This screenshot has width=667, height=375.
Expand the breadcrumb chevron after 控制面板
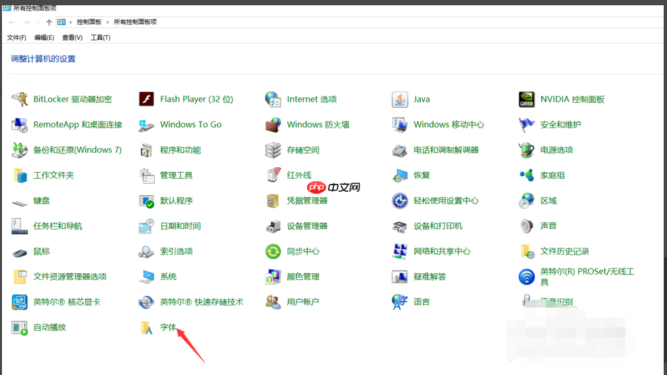pyautogui.click(x=108, y=22)
